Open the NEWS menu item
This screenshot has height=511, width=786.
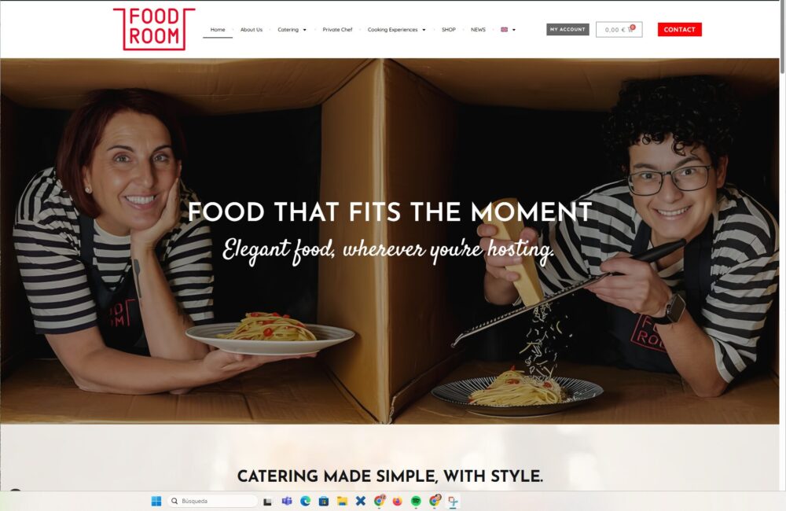[478, 30]
